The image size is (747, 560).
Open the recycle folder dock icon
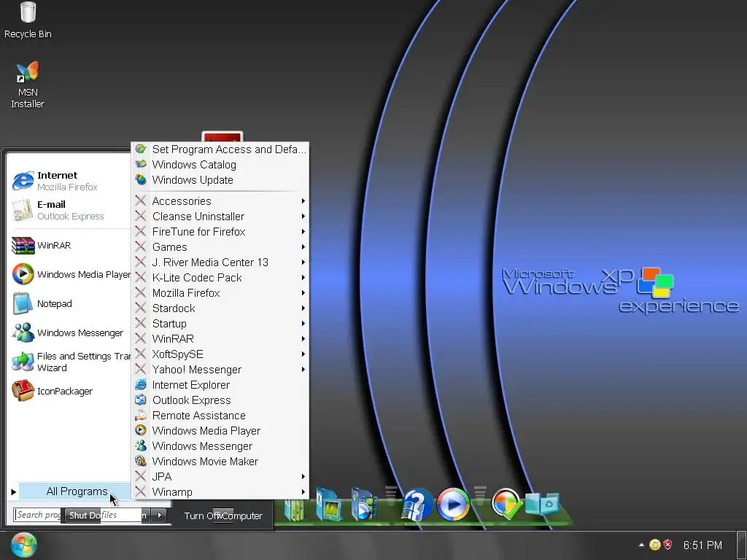tap(542, 504)
